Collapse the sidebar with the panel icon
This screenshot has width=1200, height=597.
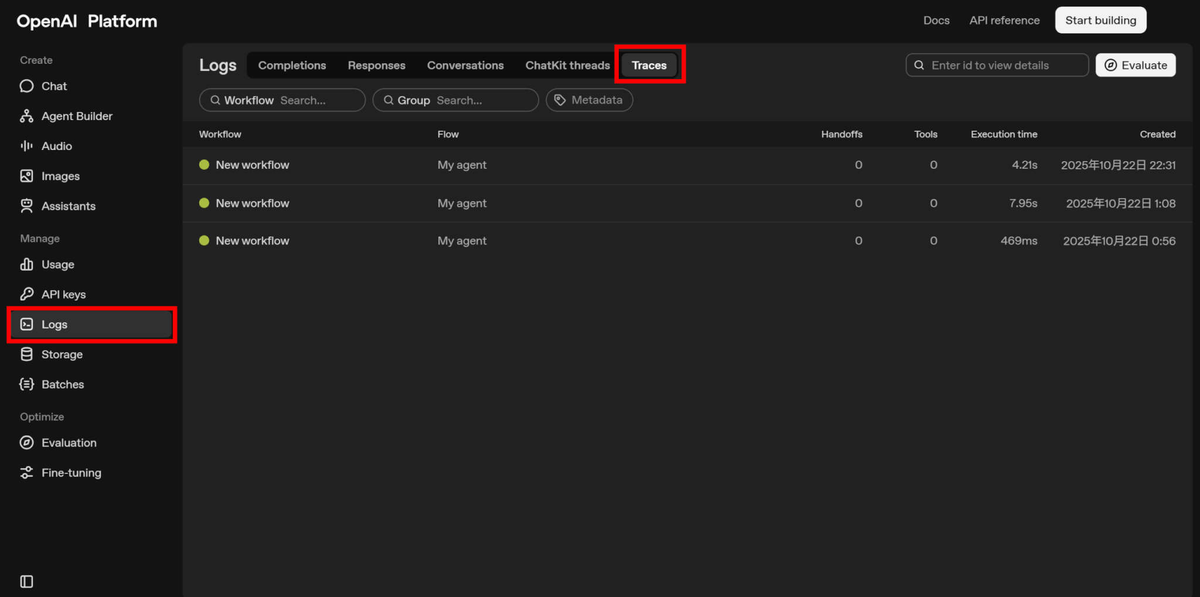[x=26, y=581]
